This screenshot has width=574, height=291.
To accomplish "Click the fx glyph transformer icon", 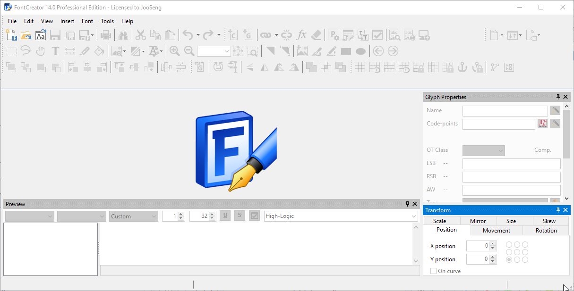I will [x=301, y=35].
